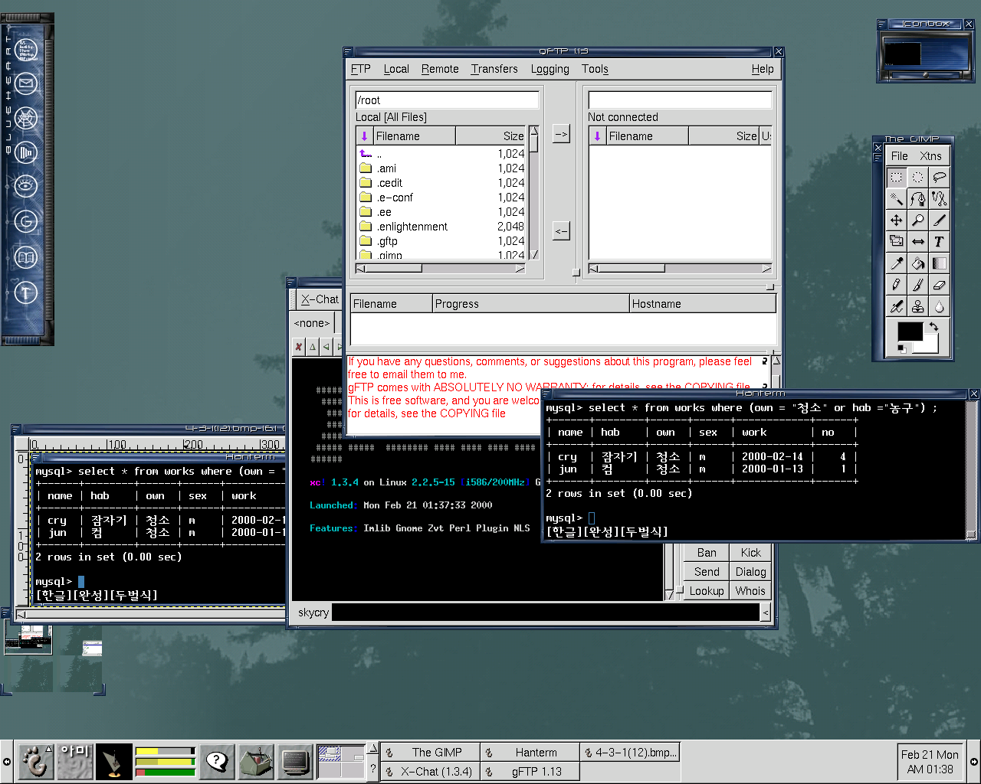Select the Intelligent Scissors tool
The height and width of the screenshot is (784, 981).
[x=939, y=198]
